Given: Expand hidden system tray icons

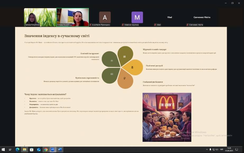Looking at the screenshot, I should tap(207, 150).
